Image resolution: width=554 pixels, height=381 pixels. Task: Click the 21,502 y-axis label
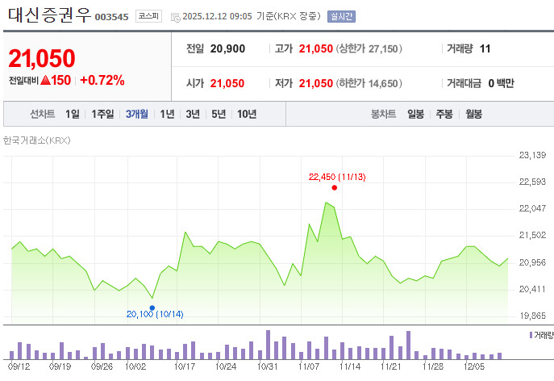click(532, 235)
